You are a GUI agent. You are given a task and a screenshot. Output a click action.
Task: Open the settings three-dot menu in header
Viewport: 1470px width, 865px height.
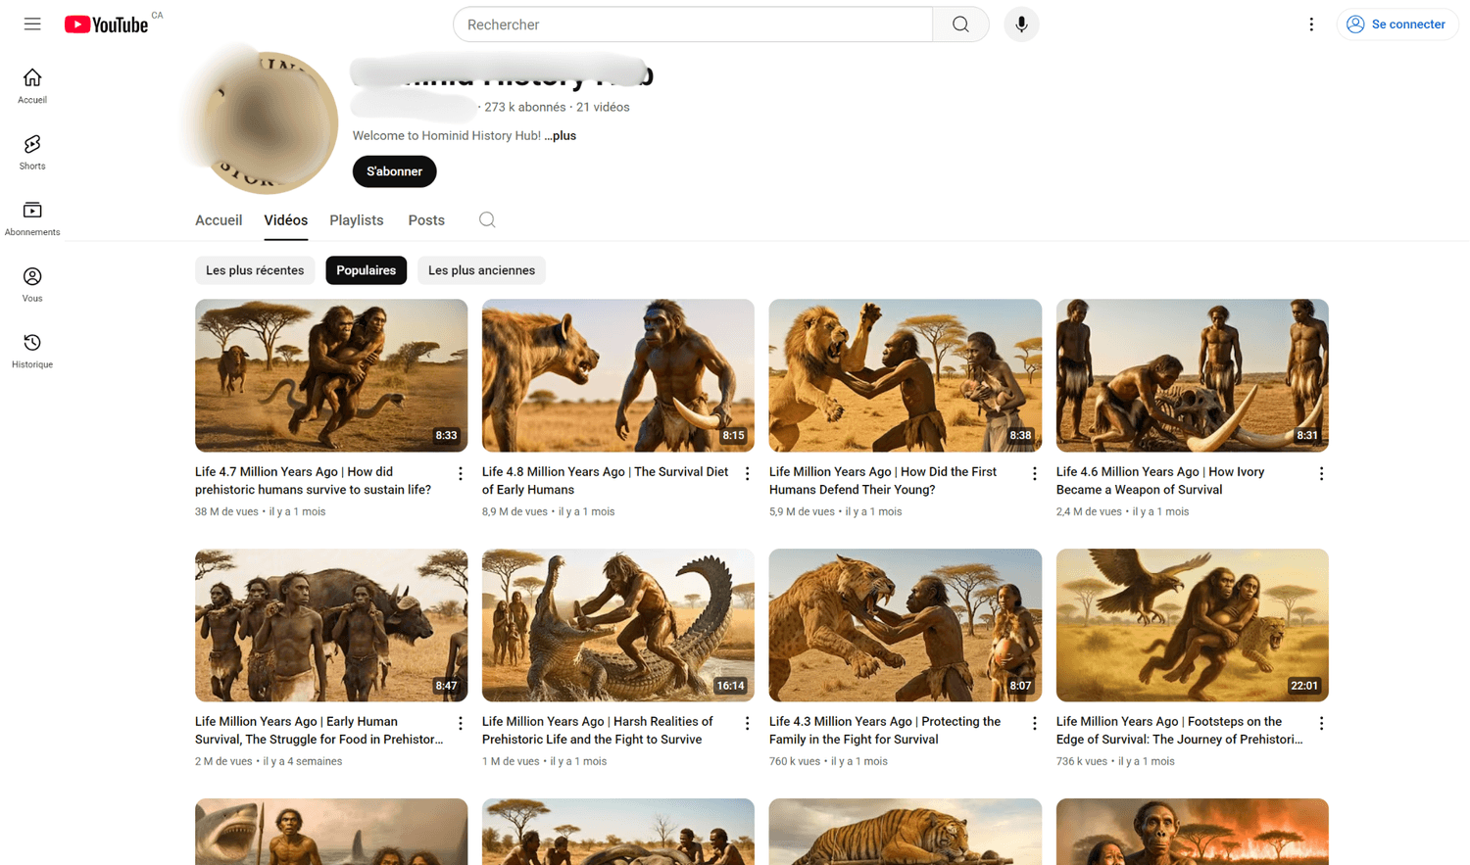1311,24
